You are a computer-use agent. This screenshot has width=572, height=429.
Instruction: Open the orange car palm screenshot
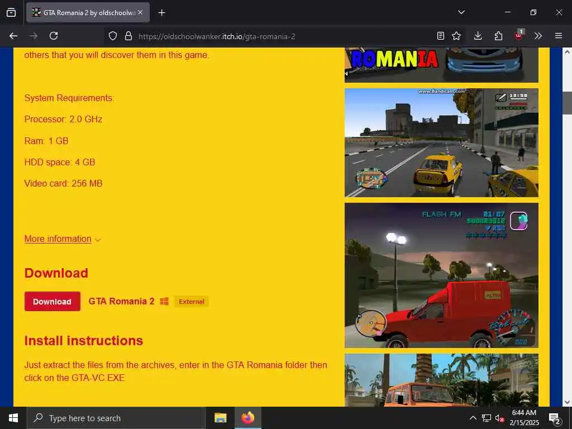[441, 380]
